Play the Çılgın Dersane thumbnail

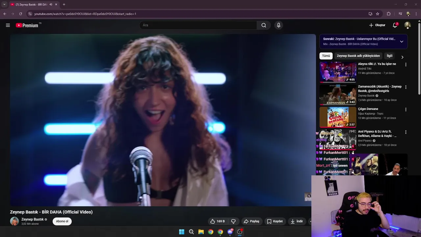click(338, 117)
